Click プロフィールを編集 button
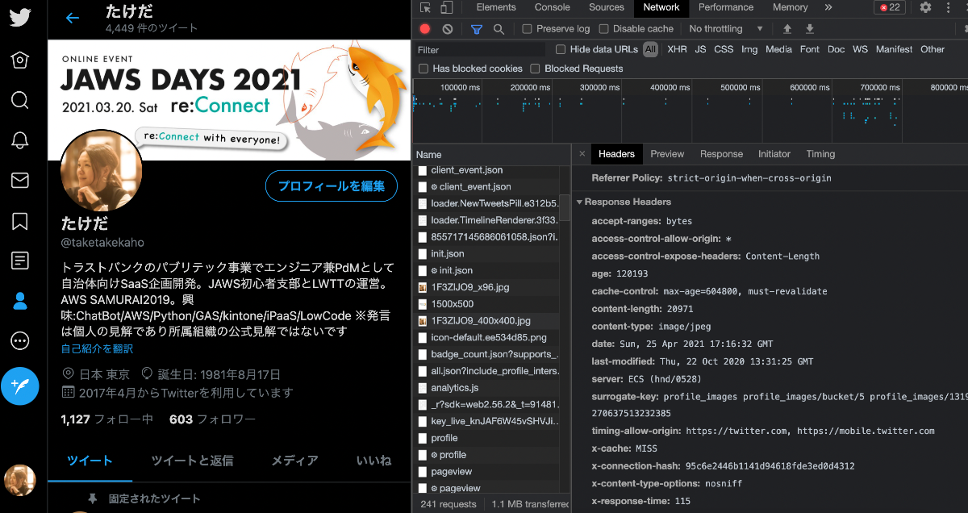This screenshot has width=968, height=513. click(x=332, y=186)
